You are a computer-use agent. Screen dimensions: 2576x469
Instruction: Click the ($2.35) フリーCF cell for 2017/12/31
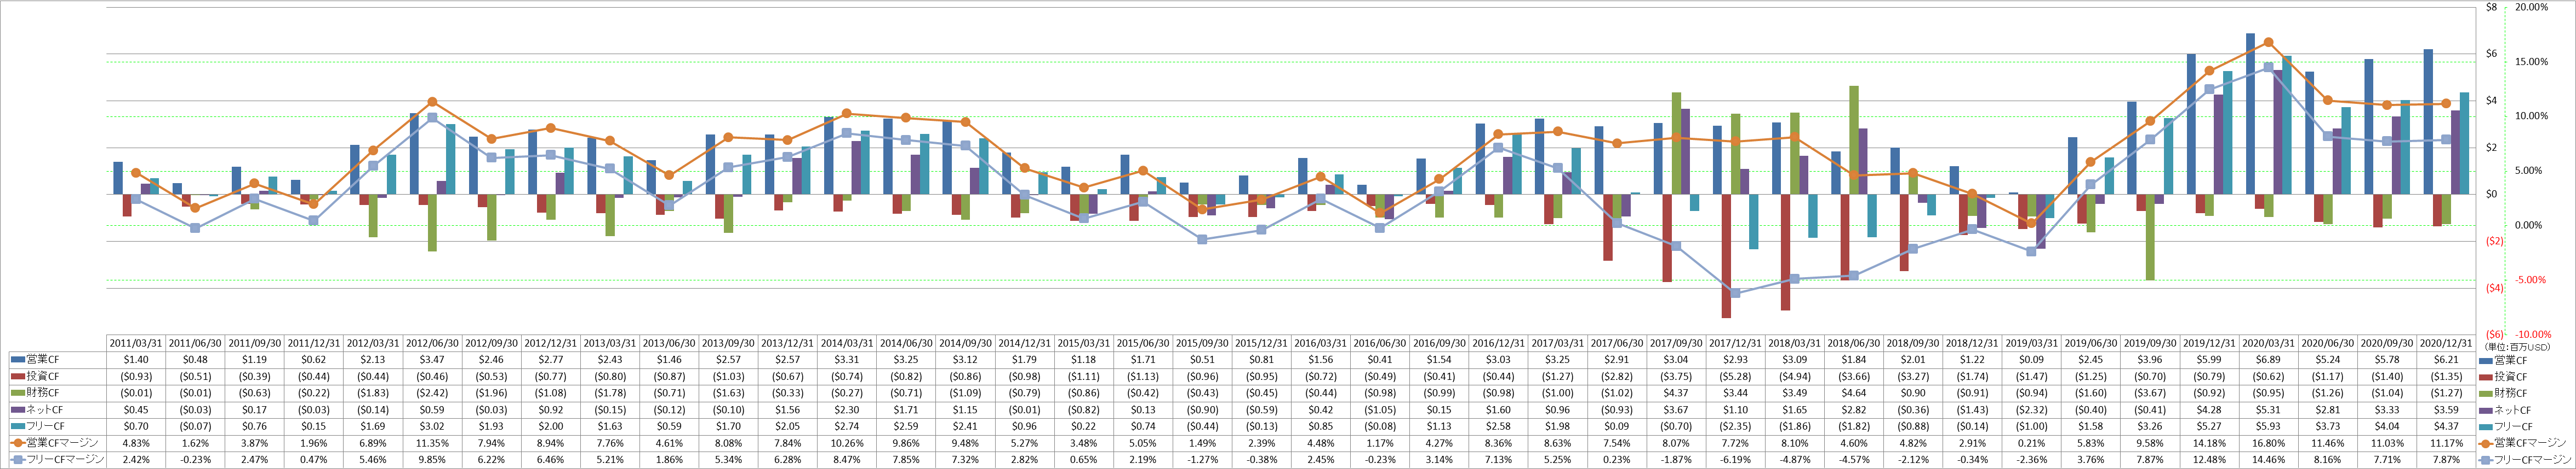(1737, 426)
